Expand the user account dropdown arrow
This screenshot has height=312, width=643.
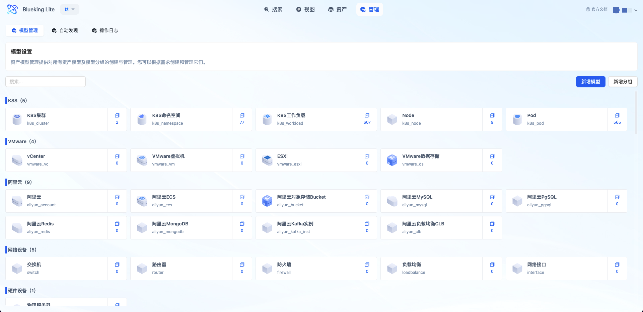pos(636,10)
